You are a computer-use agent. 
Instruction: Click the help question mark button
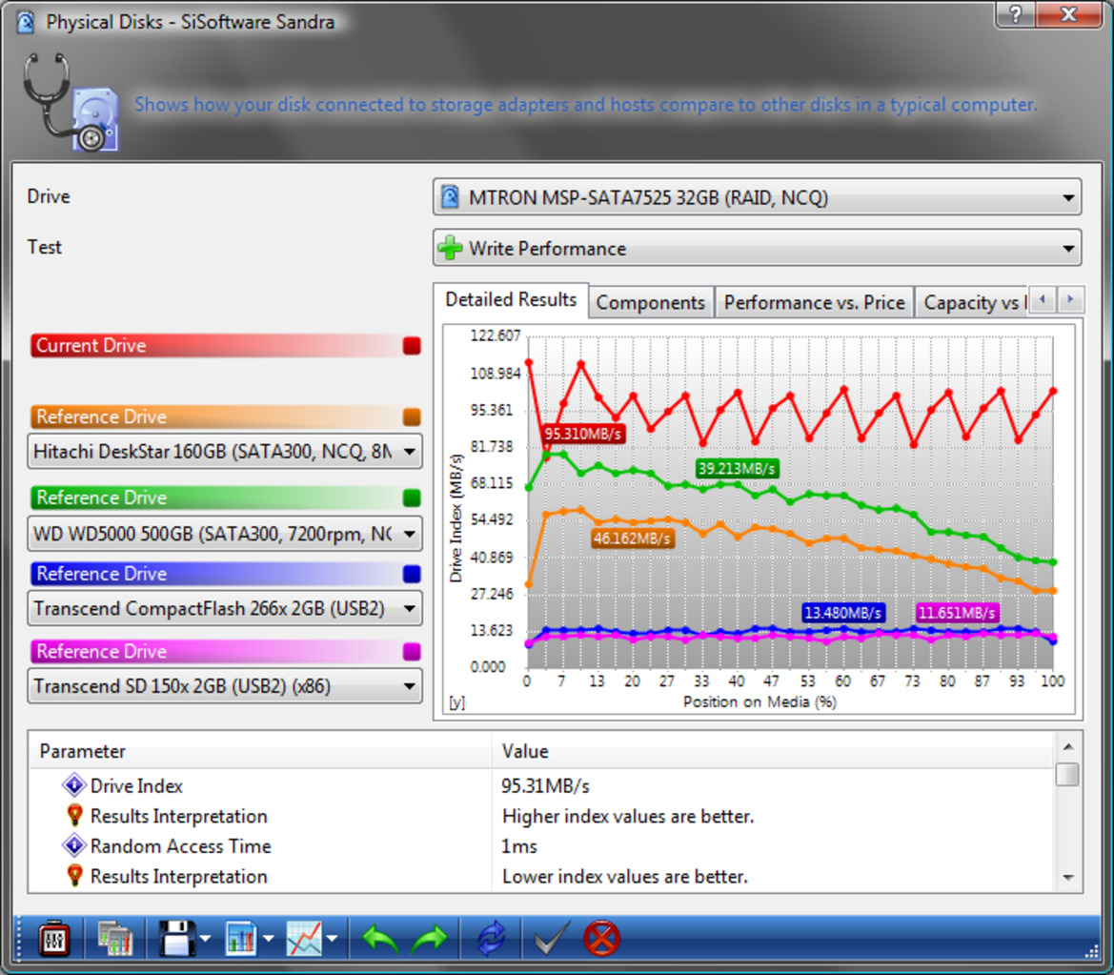(x=1016, y=13)
